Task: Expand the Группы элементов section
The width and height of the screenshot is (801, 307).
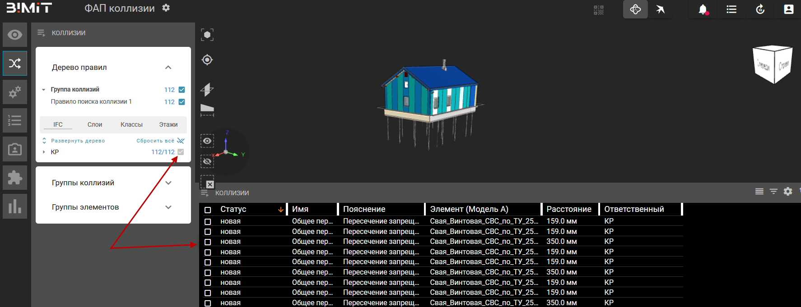Action: pos(168,207)
